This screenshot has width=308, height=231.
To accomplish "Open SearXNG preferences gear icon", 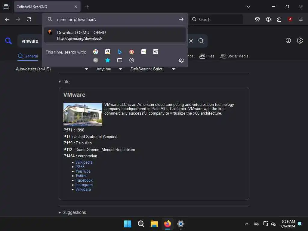I will tap(300, 41).
